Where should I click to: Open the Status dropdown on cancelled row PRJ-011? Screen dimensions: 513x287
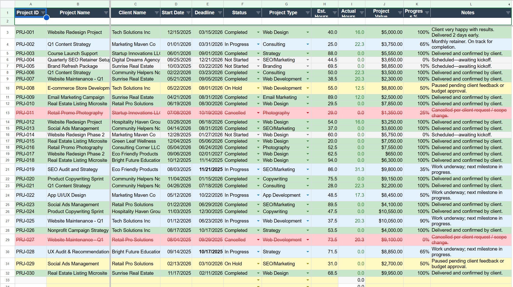click(258, 113)
